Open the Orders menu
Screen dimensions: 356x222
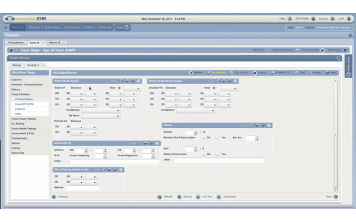(x=89, y=27)
